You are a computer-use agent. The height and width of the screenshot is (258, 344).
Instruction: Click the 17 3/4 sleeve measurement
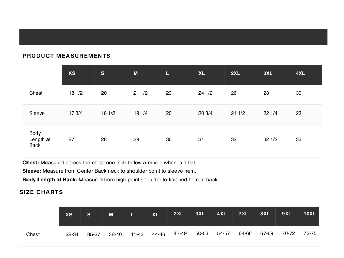[x=76, y=113]
